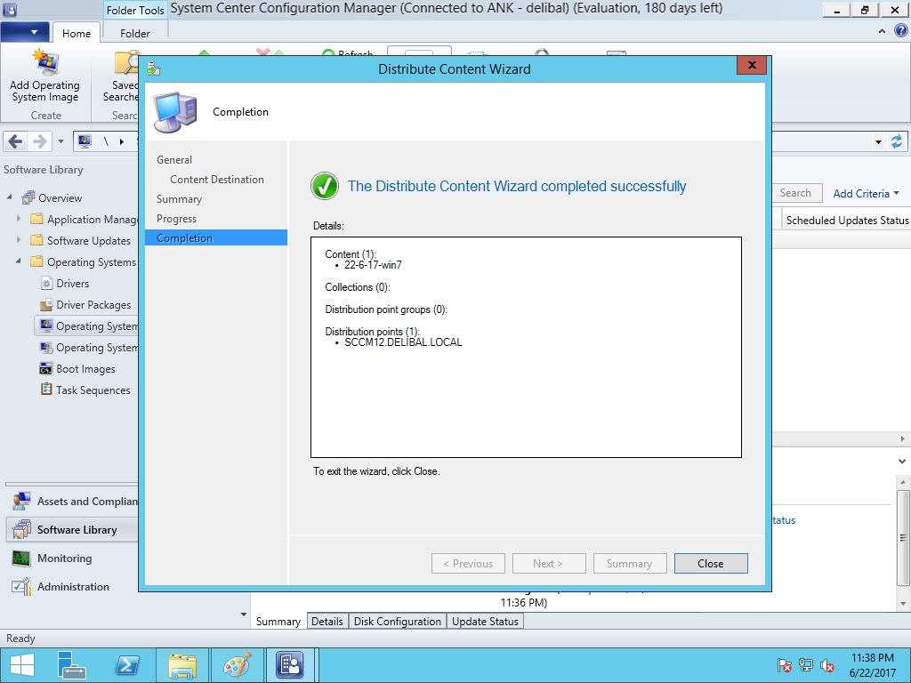
Task: Open the Driver Packages node
Action: pos(93,305)
